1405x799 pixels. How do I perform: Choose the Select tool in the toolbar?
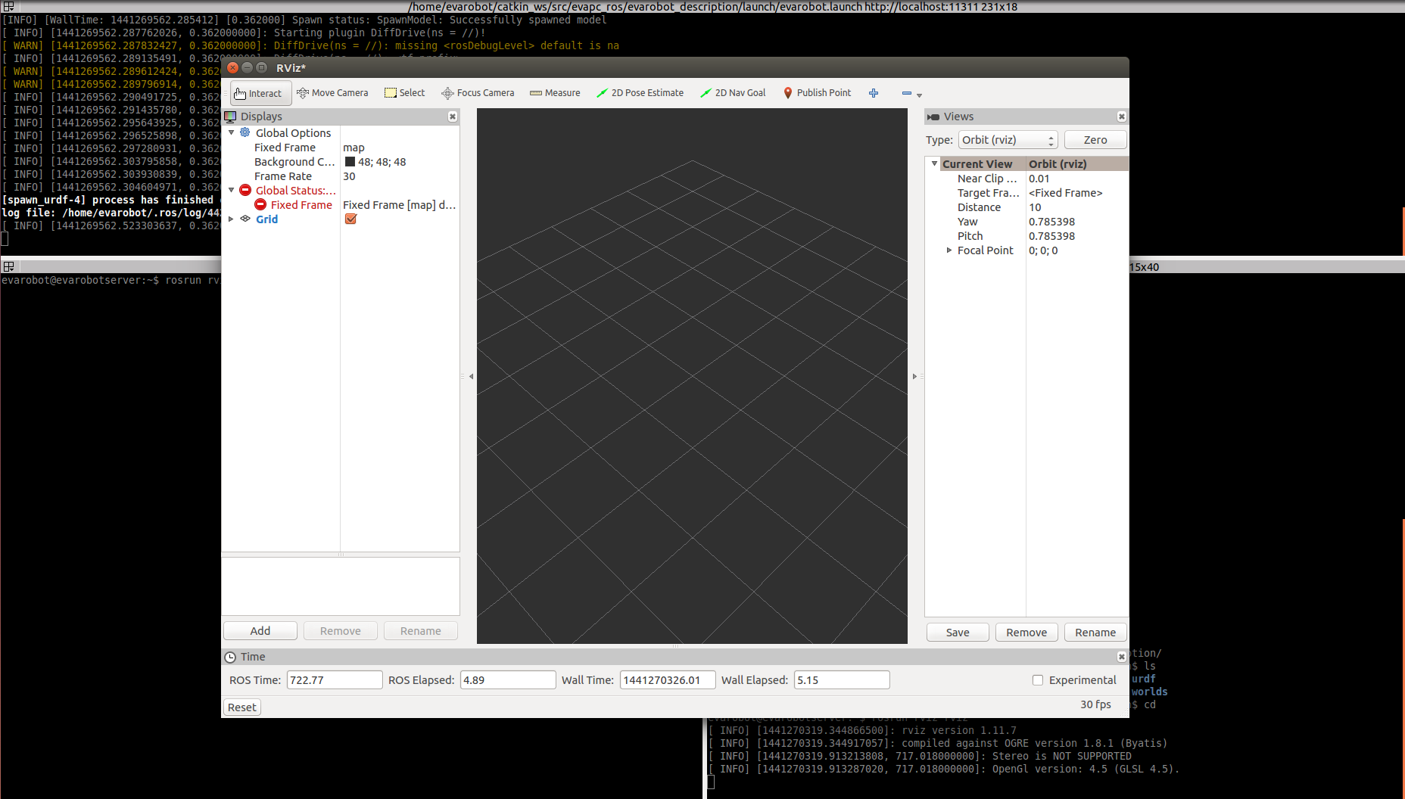coord(405,93)
